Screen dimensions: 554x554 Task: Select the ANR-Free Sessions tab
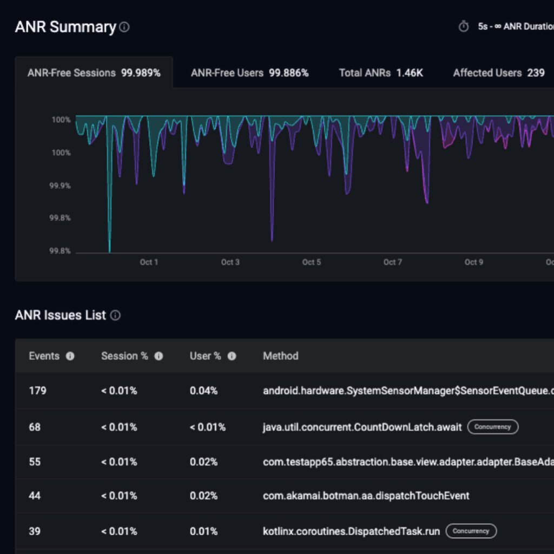pos(94,72)
